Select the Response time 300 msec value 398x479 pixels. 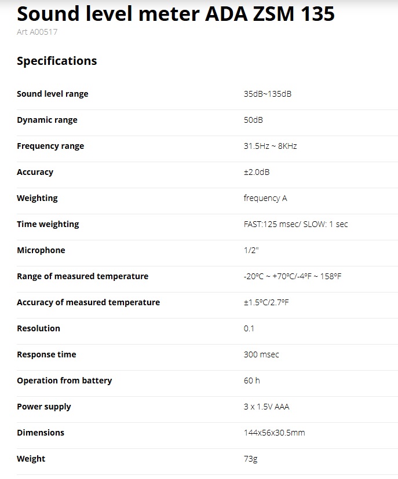(261, 354)
